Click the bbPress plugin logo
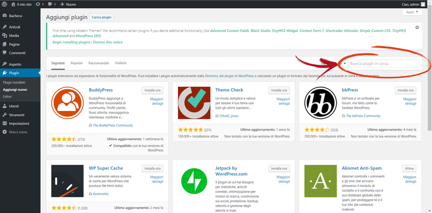Viewport: 432px width, 213px height. pyautogui.click(x=320, y=103)
